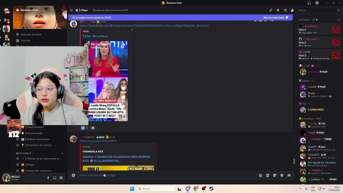Click plus to add channel in MISCELANEA
The width and height of the screenshot is (343, 193).
tap(62, 153)
